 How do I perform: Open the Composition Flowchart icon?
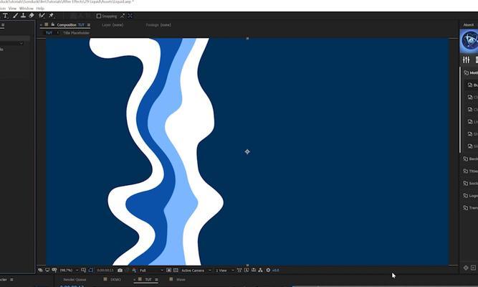260,270
